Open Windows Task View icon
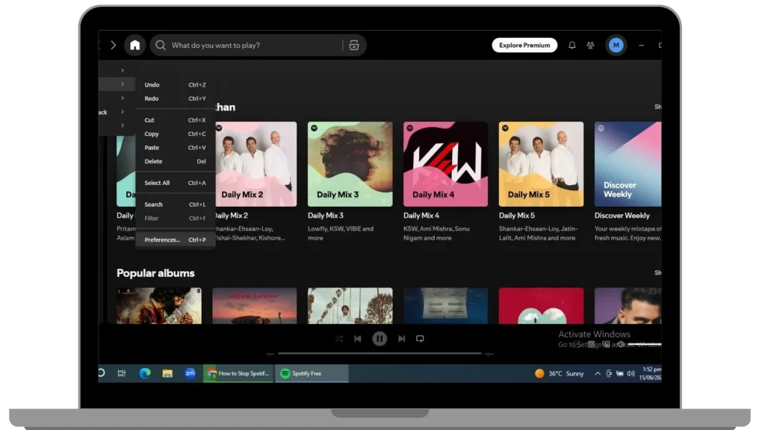 click(122, 373)
